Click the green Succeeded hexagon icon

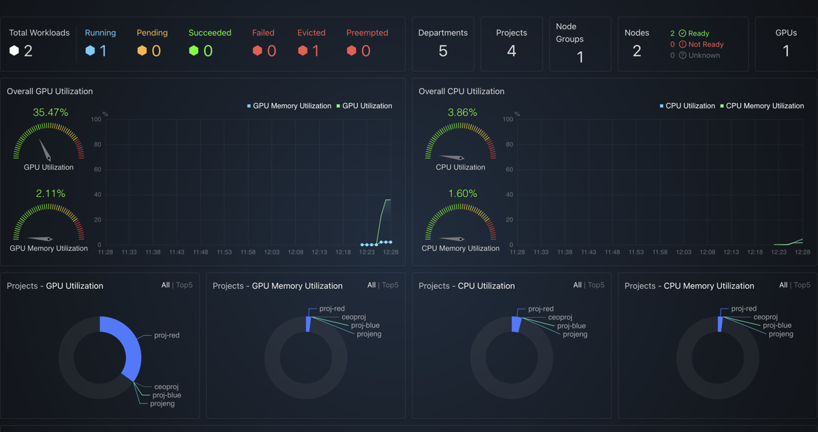[x=194, y=51]
